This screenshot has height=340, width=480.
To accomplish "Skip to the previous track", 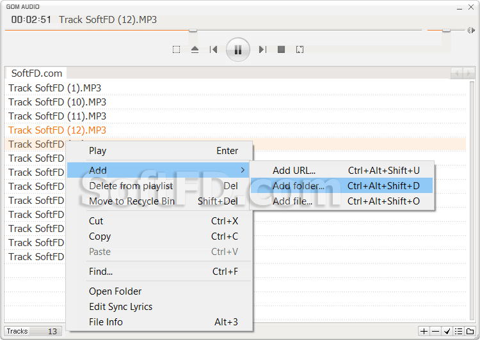I will click(x=213, y=50).
